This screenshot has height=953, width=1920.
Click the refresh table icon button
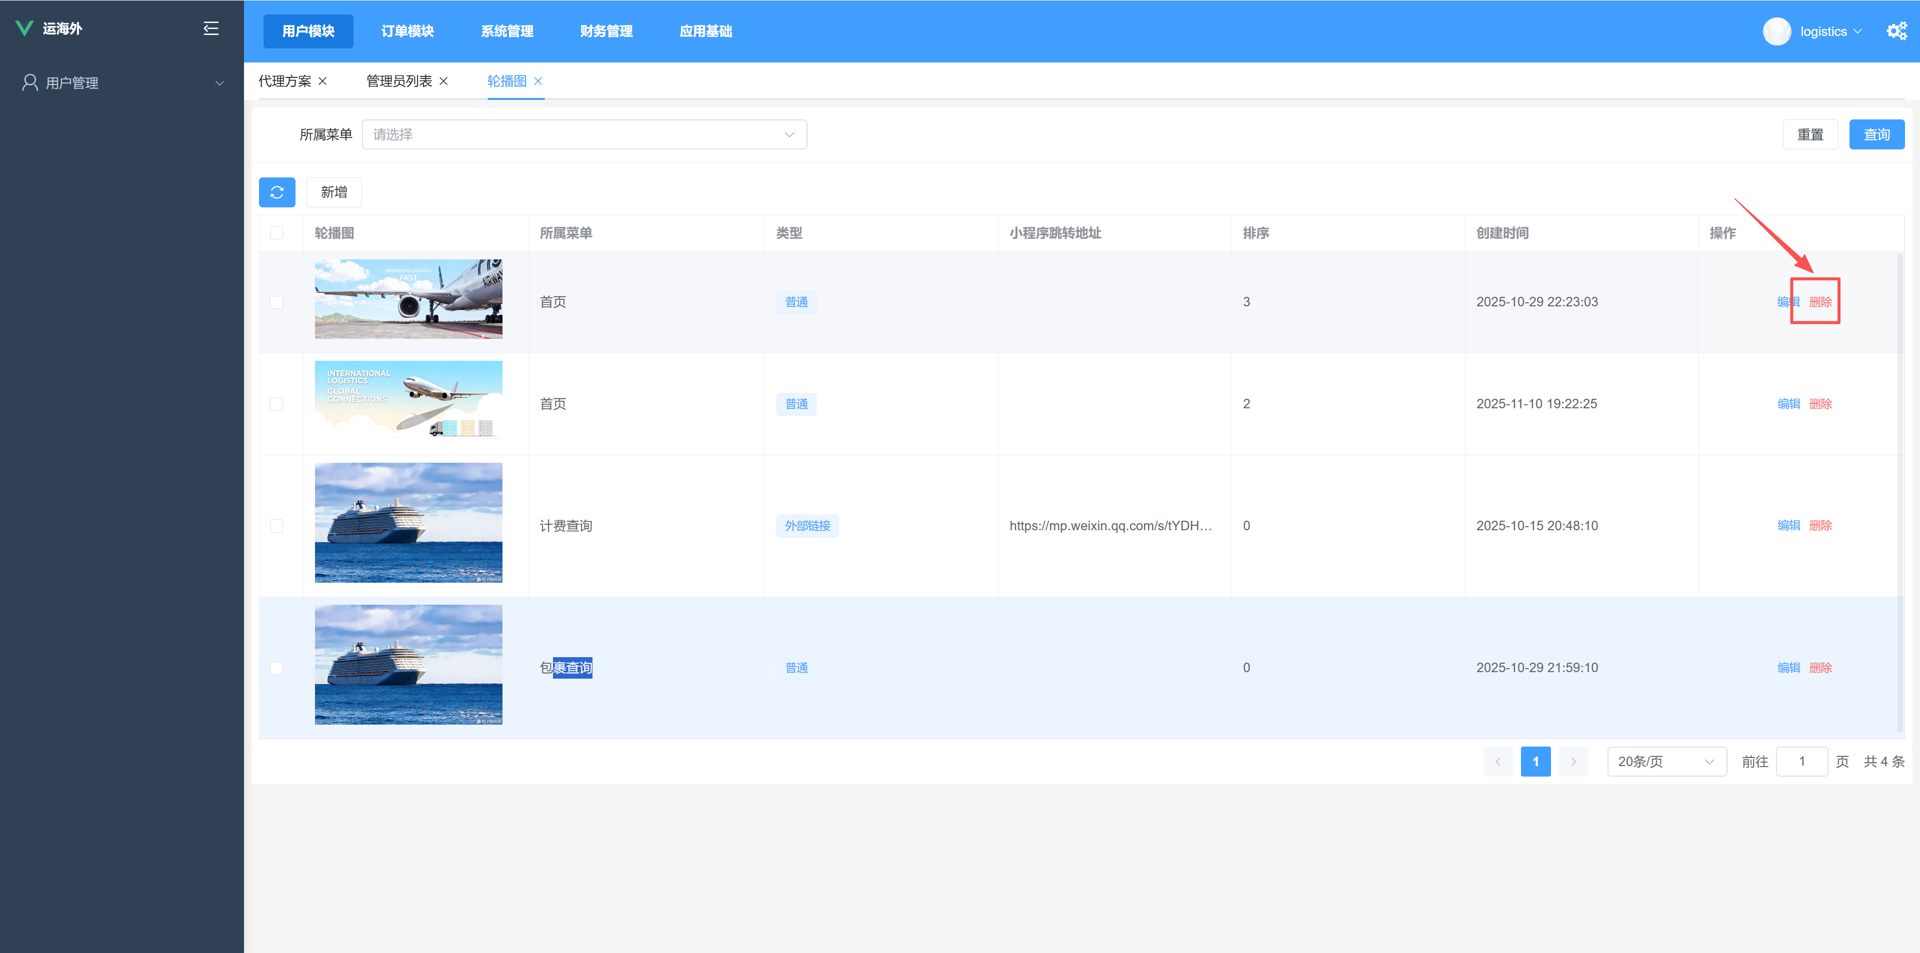pyautogui.click(x=276, y=192)
